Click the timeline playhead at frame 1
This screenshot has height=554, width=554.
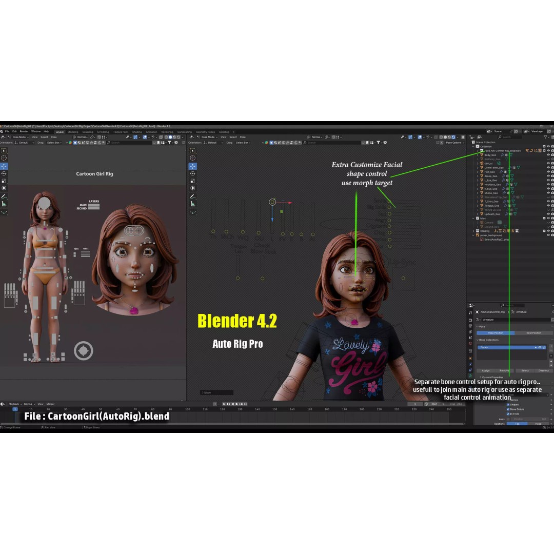click(x=15, y=409)
